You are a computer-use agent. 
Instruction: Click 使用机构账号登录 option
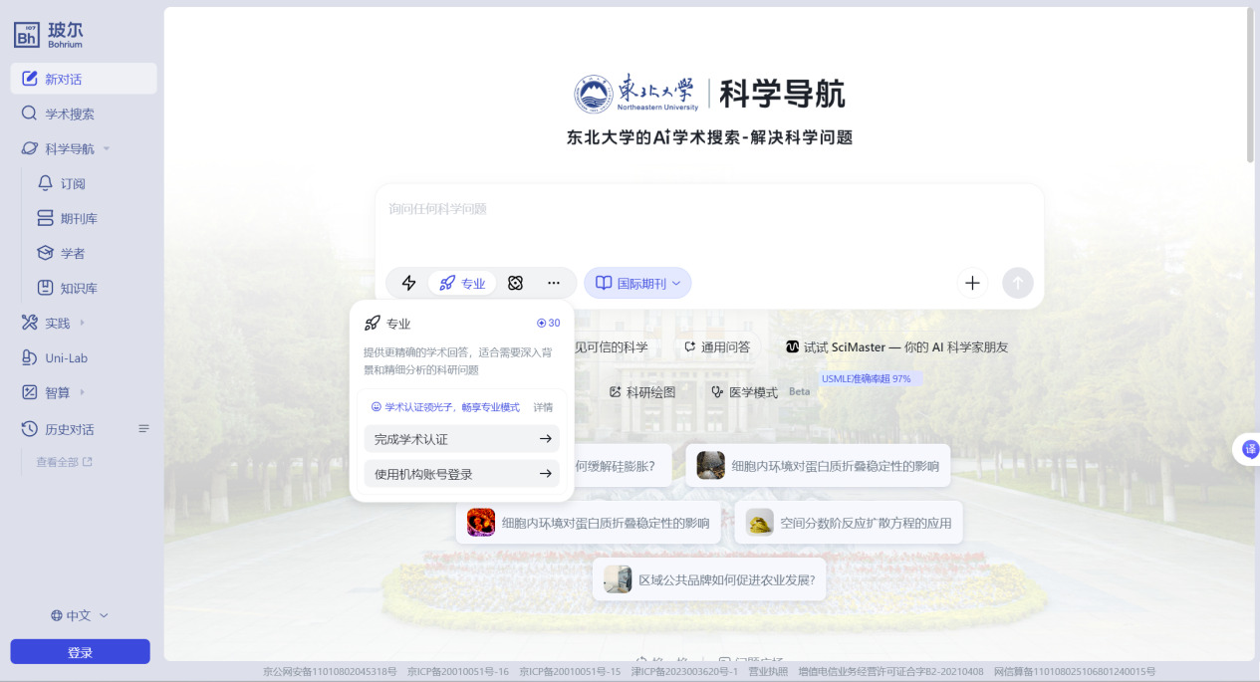coord(461,474)
